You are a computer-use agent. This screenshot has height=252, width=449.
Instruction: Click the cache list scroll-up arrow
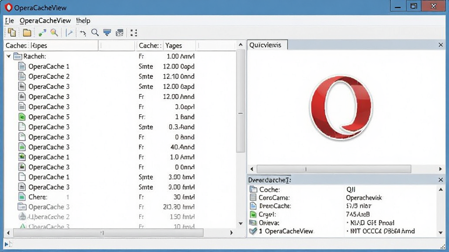pos(241,45)
